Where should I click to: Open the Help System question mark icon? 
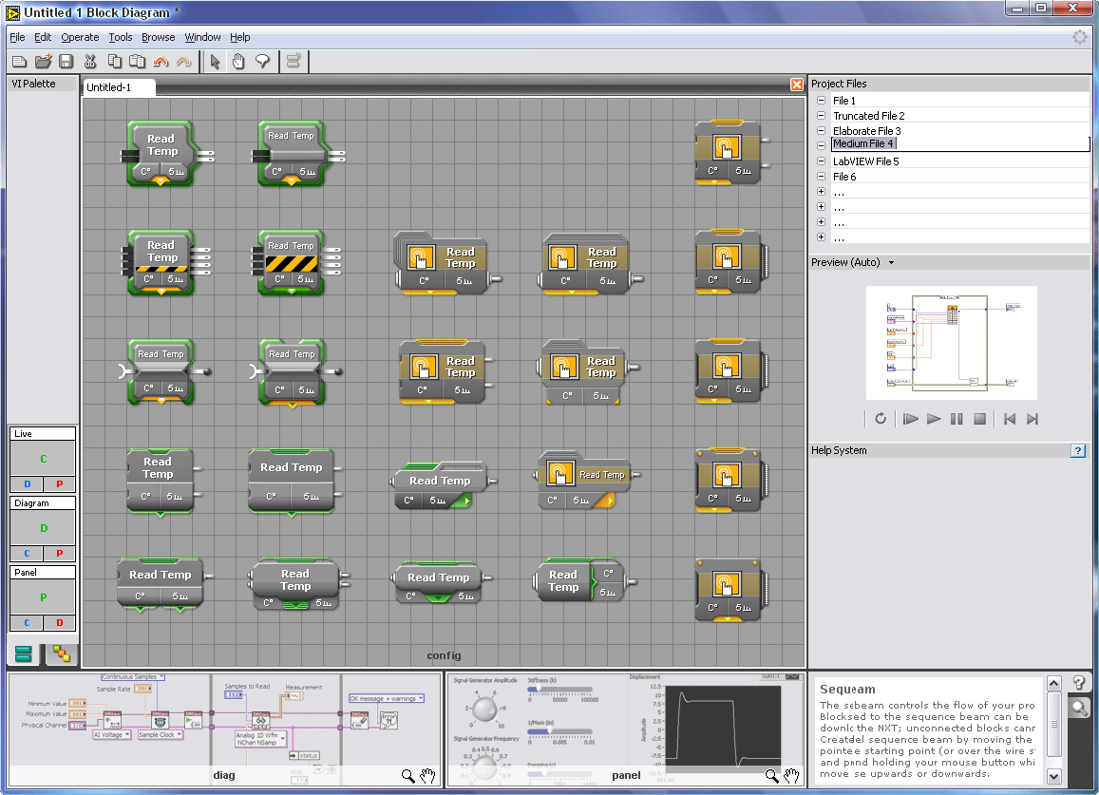tap(1077, 451)
